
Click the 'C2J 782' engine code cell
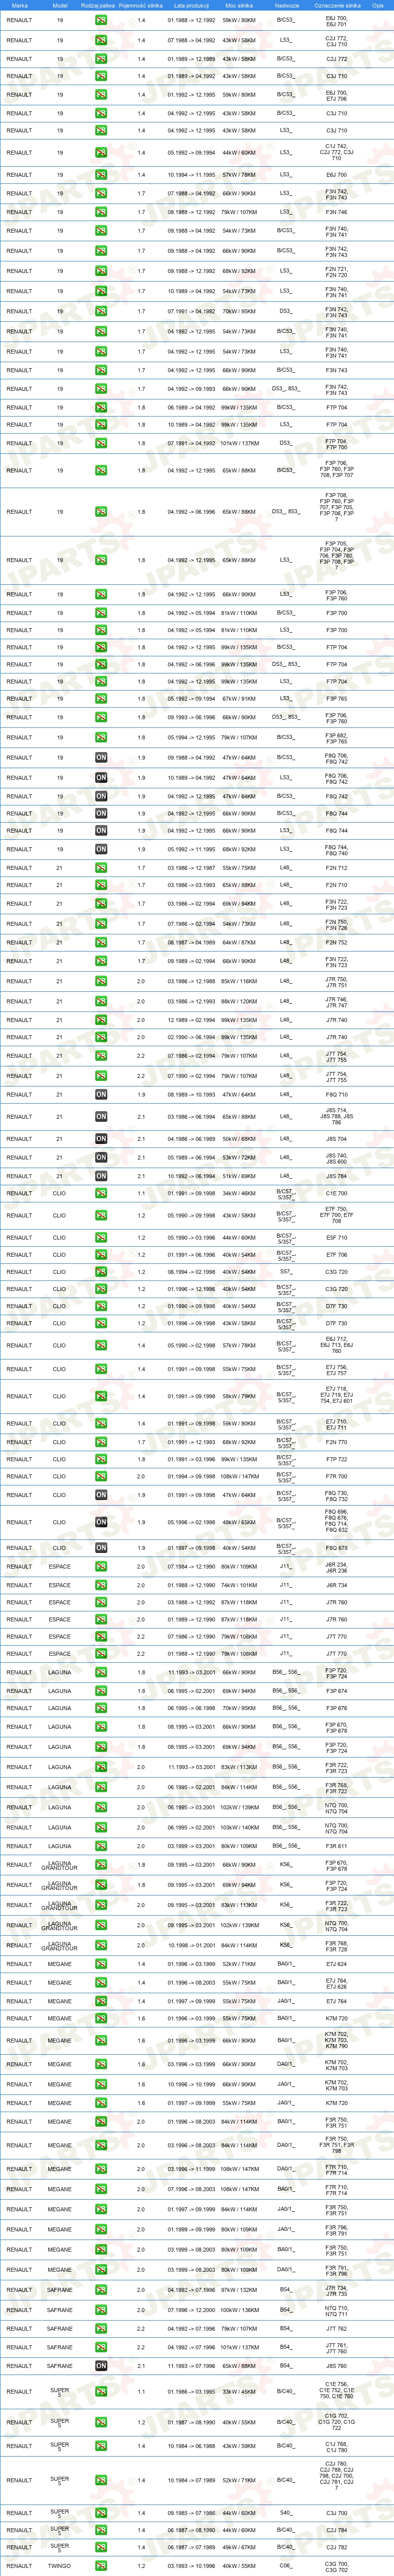click(336, 2547)
